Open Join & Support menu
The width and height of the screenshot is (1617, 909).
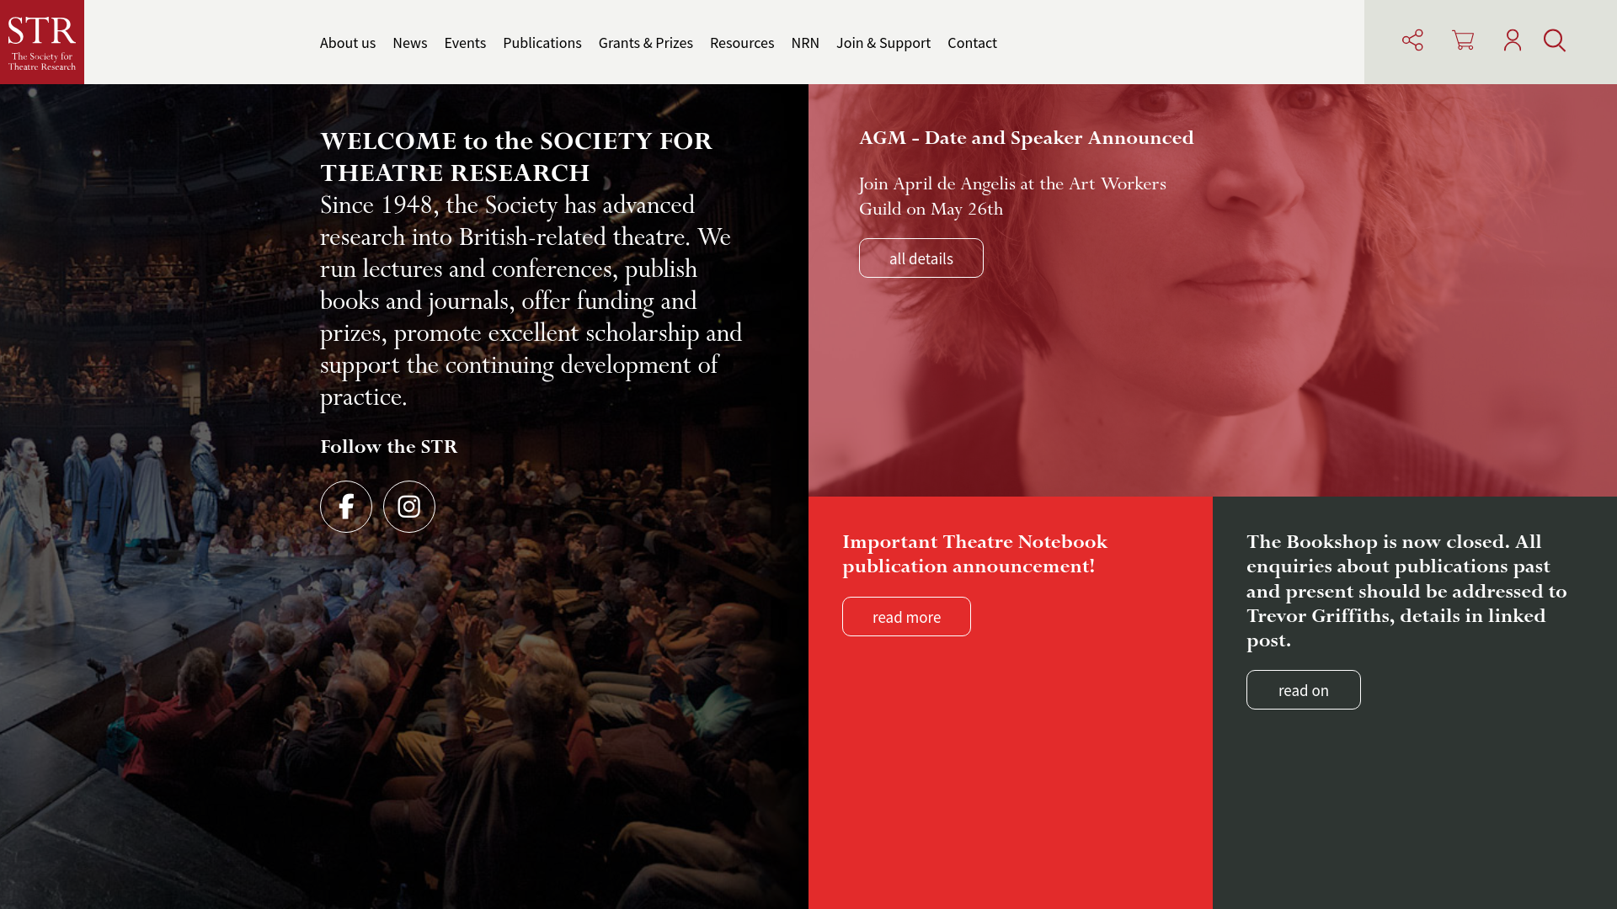click(883, 43)
